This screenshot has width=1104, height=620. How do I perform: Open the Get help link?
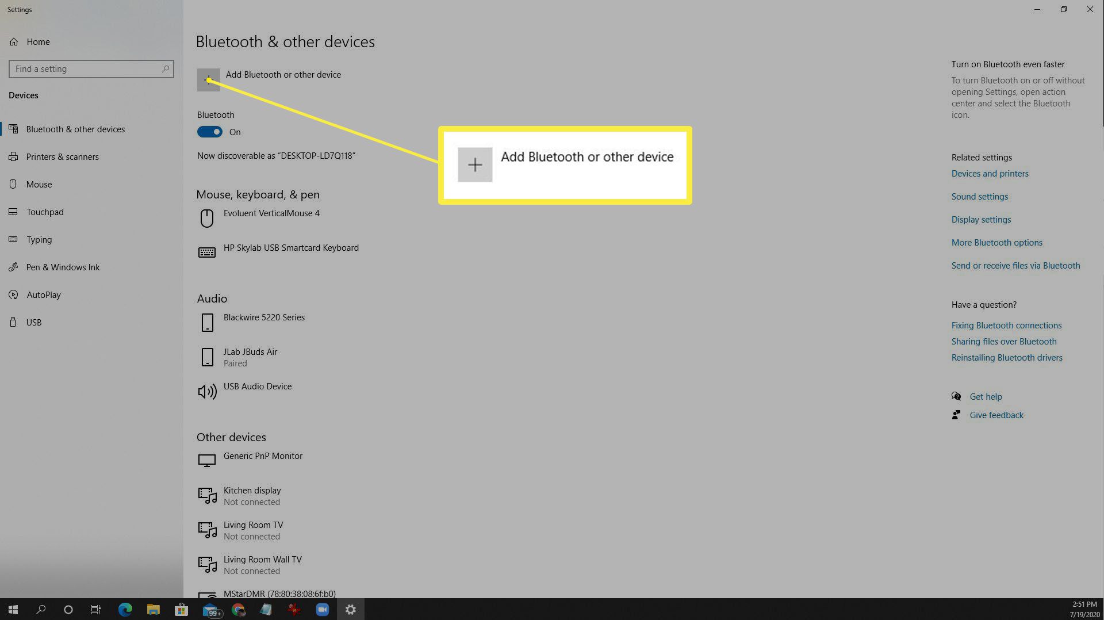(x=986, y=397)
